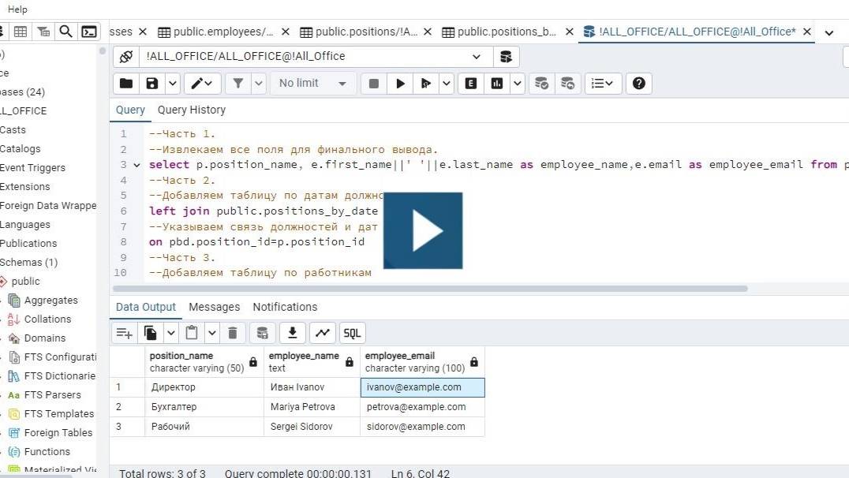This screenshot has height=478, width=849.
Task: Click the query editor horizontal scrollbar
Action: (x=430, y=289)
